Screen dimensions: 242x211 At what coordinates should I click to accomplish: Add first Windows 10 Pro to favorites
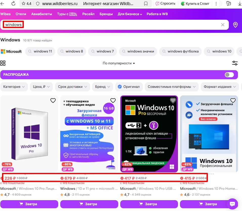(53, 101)
